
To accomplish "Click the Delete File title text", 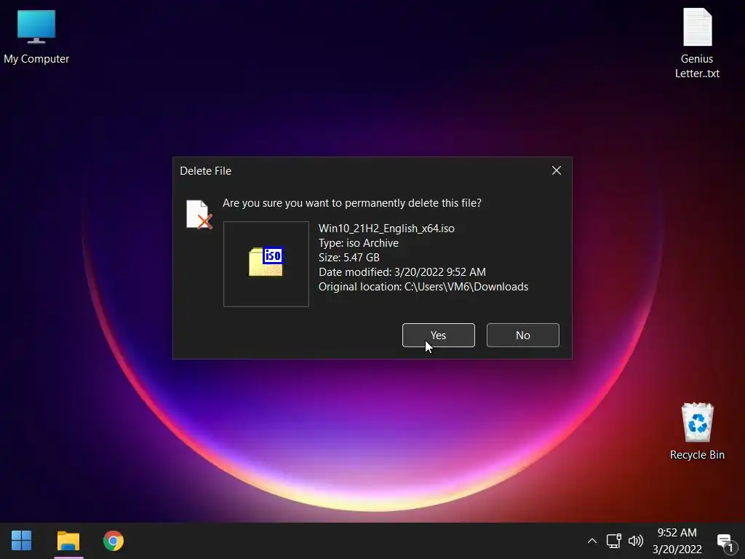I will 205,170.
